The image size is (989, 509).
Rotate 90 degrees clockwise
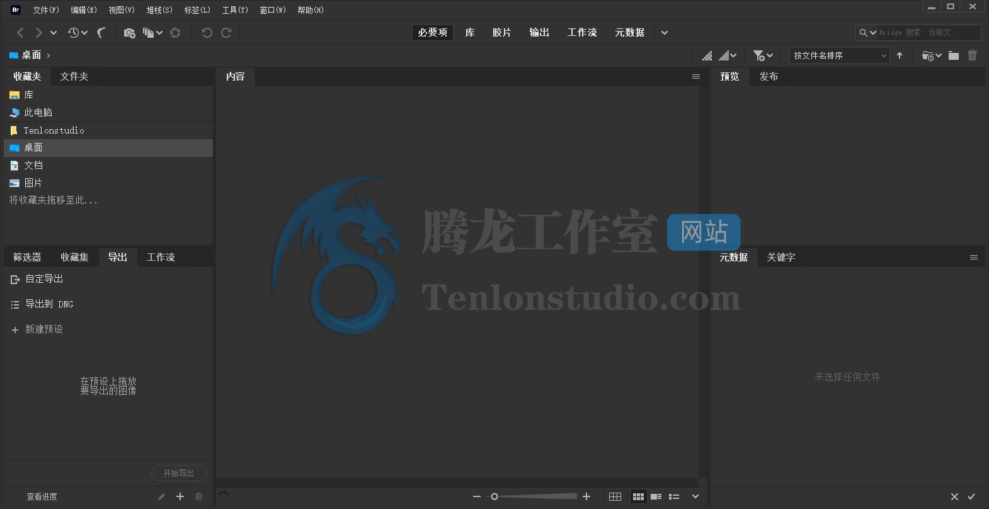[226, 33]
